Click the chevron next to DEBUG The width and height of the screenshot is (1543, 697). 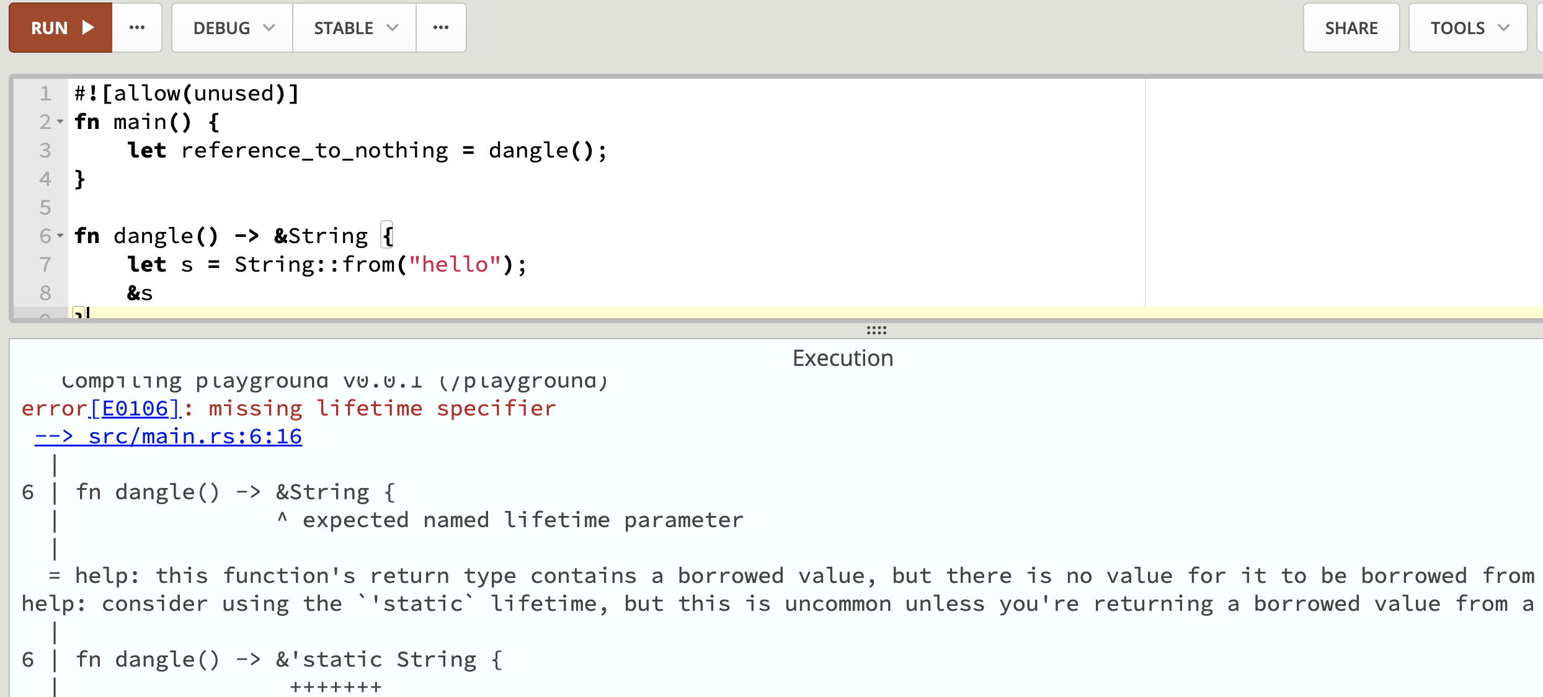click(x=269, y=28)
